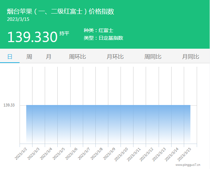
Task: Click the x-axis label 2023/3/12
Action: (146, 154)
